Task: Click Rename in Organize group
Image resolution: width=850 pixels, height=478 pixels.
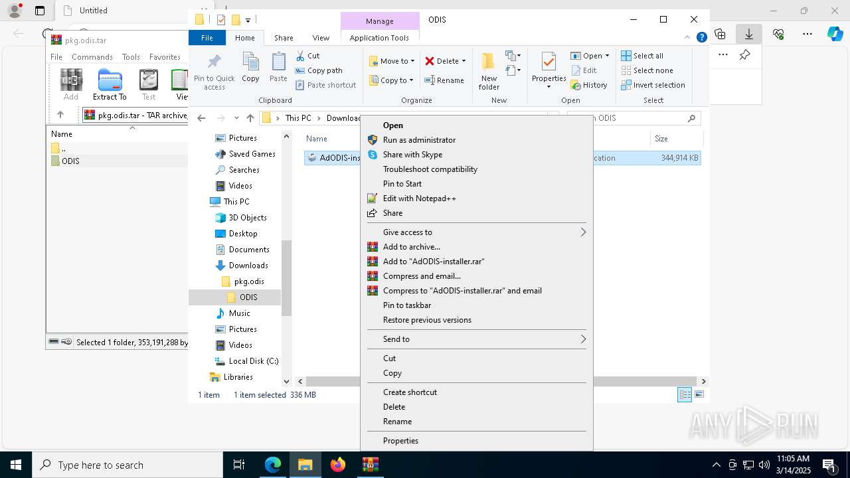Action: point(444,80)
